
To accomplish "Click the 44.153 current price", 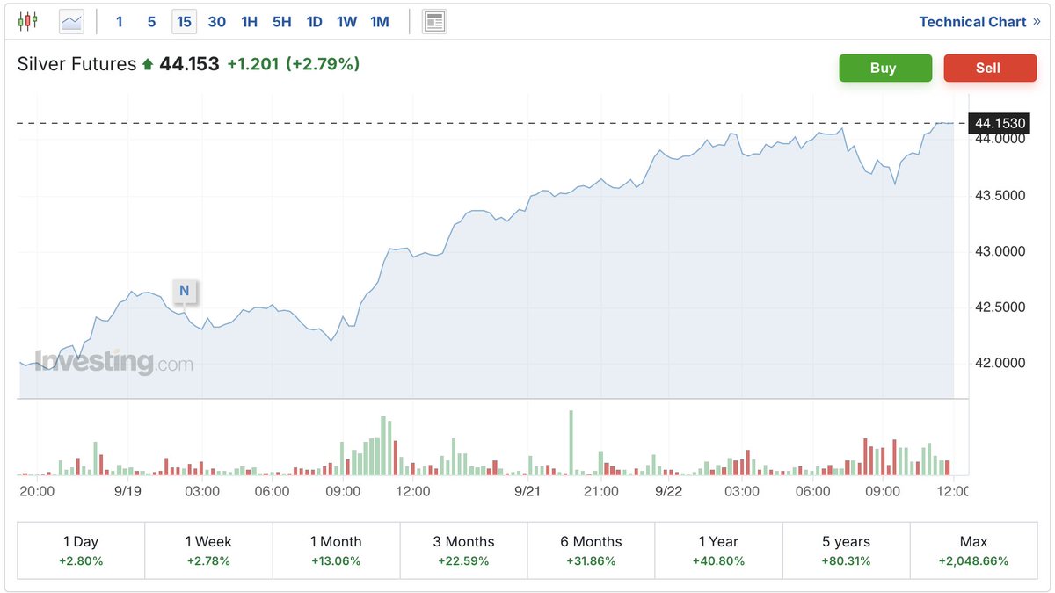I will pyautogui.click(x=189, y=64).
